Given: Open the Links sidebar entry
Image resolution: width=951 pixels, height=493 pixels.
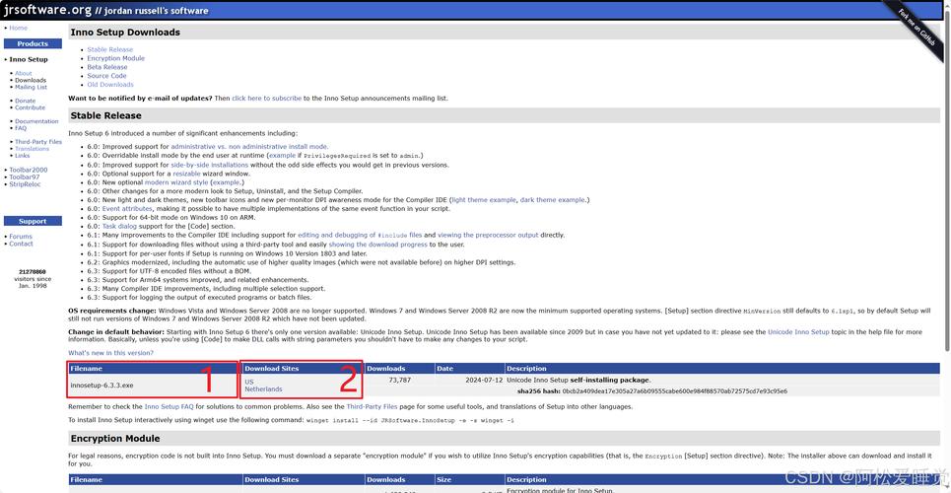Looking at the screenshot, I should (23, 156).
